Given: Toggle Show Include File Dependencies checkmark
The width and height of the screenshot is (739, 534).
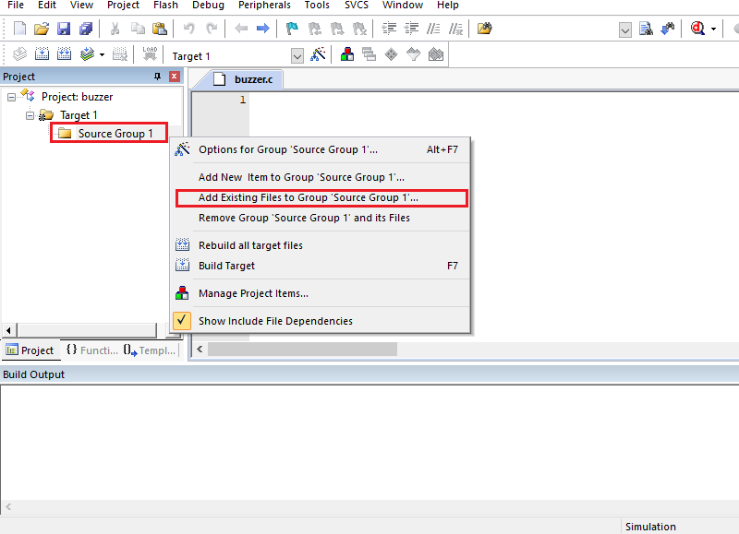Looking at the screenshot, I should click(182, 321).
